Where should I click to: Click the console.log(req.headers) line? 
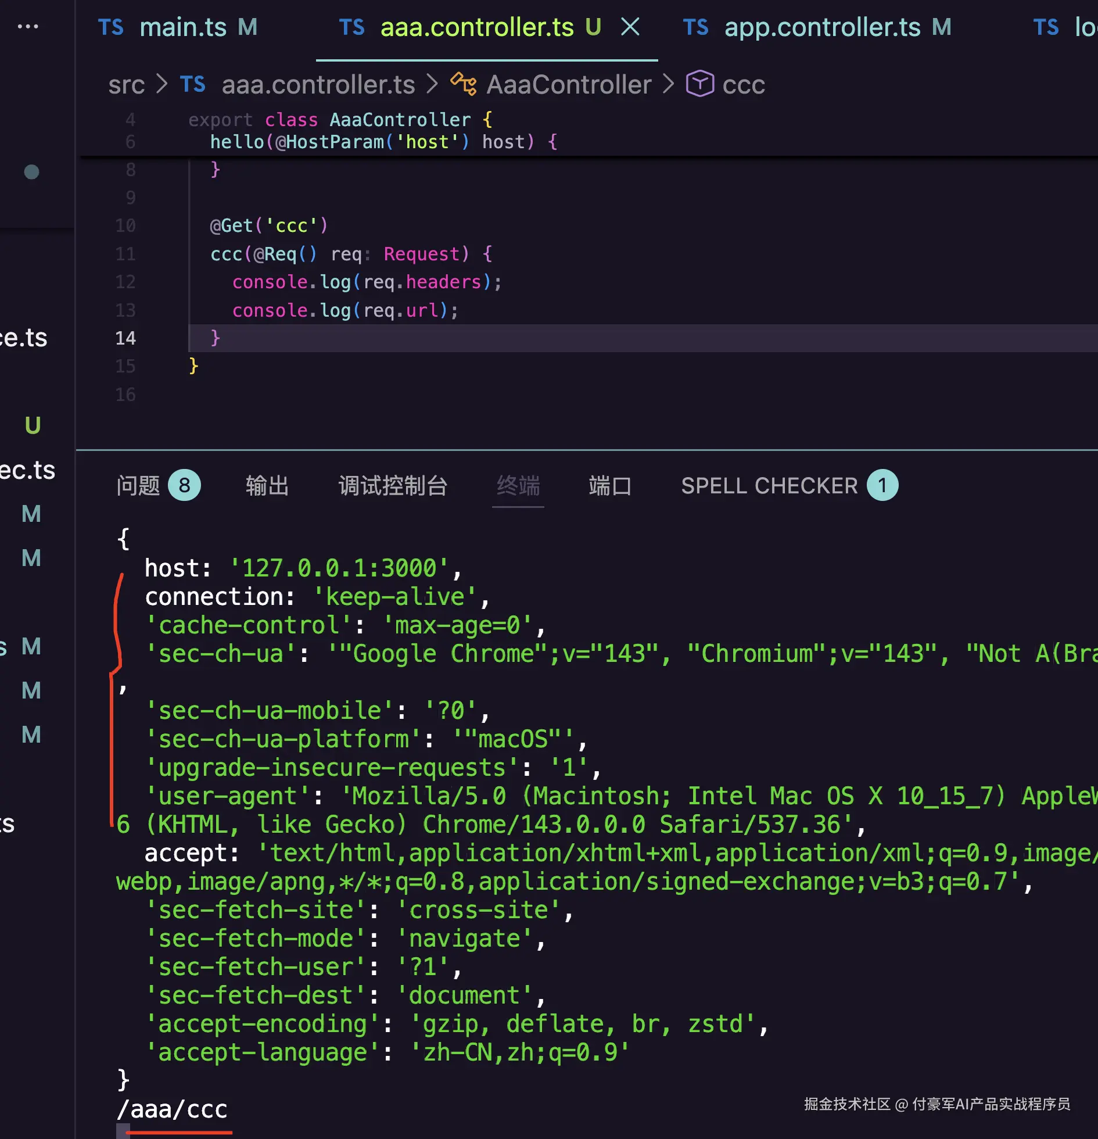367,282
